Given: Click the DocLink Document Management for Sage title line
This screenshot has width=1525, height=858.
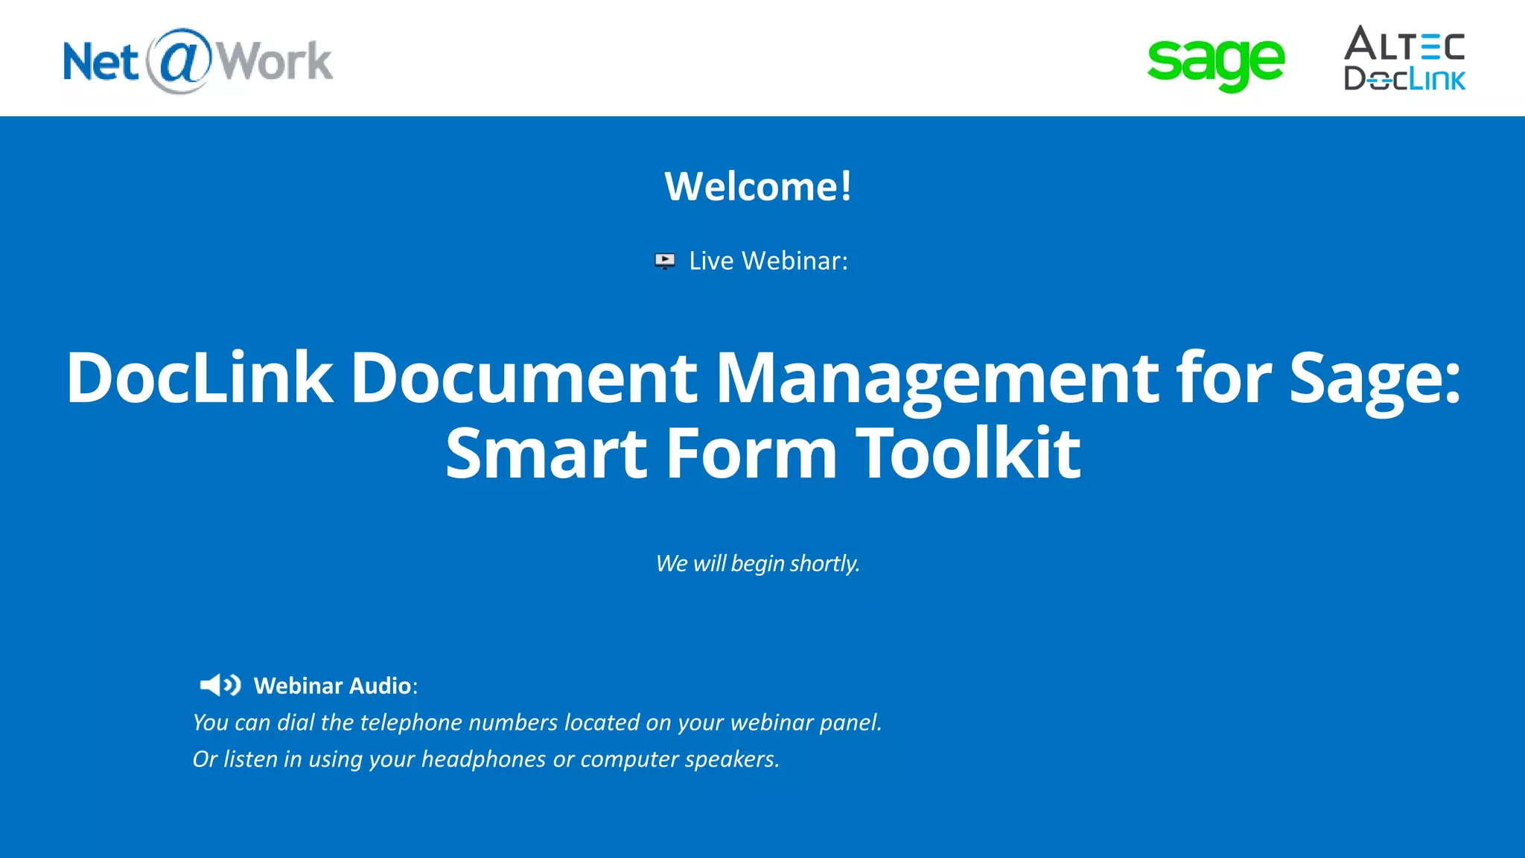Looking at the screenshot, I should coord(762,378).
